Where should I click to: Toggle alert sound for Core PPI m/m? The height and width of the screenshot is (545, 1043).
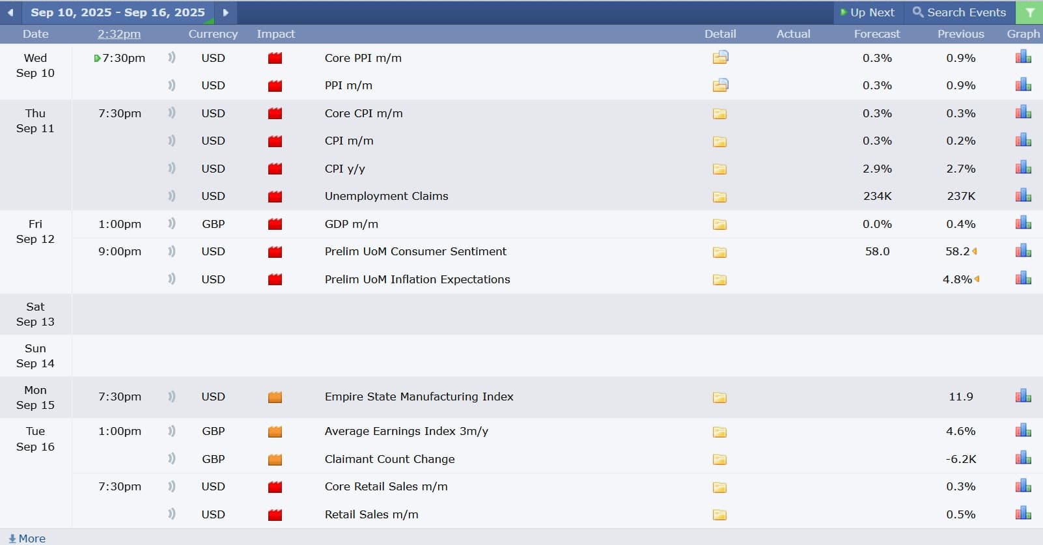(x=172, y=57)
